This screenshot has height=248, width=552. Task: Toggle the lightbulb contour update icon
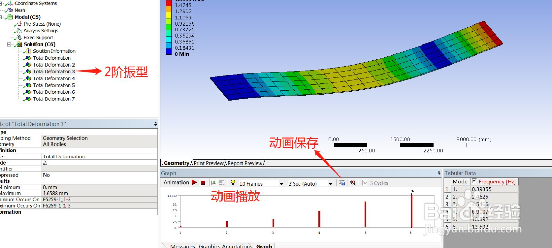[233, 182]
